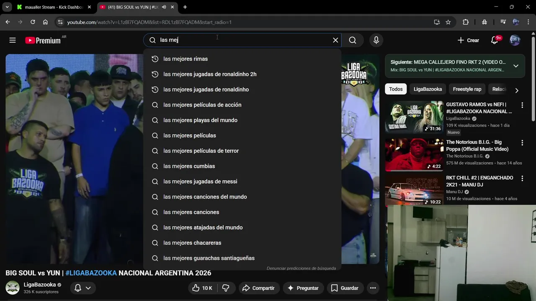Reload the page
The image size is (536, 301).
(33, 22)
